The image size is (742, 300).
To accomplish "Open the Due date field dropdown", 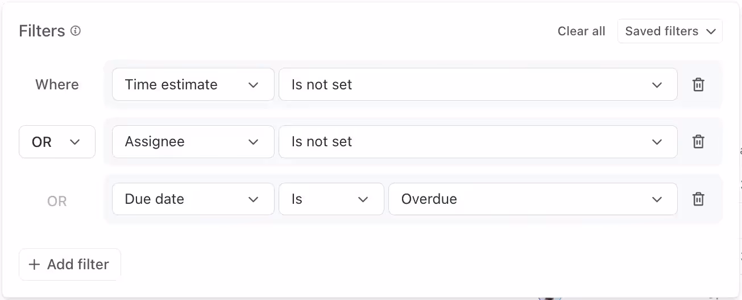I will pos(193,199).
